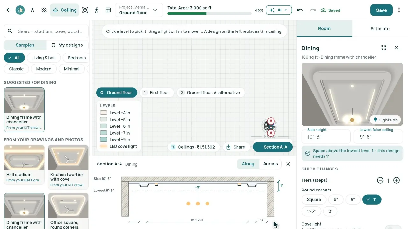Click the Save button
The image size is (408, 229).
381,10
